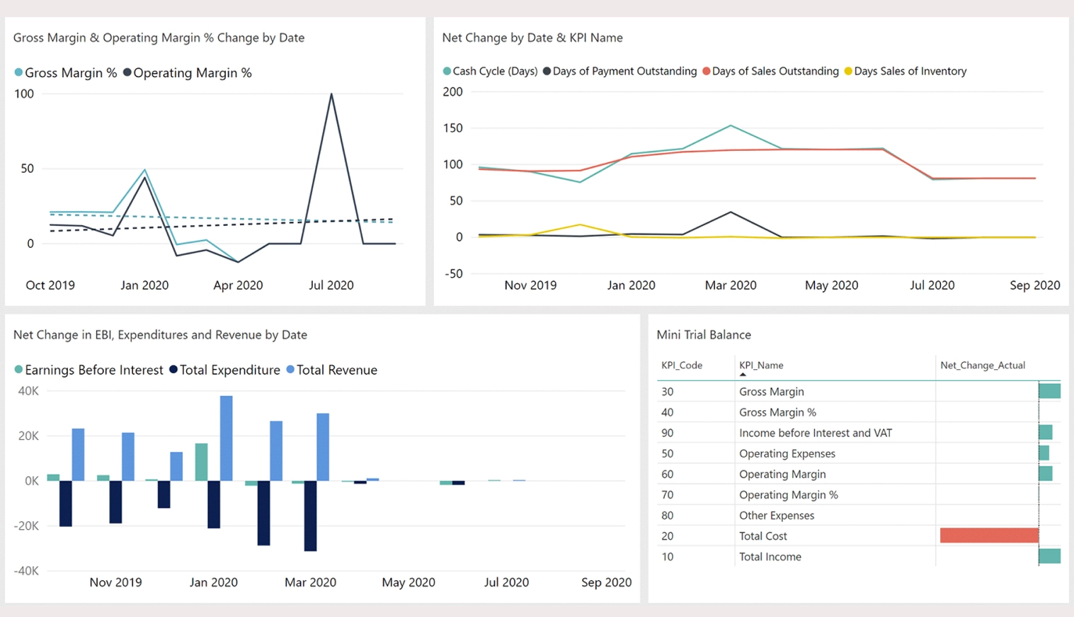Viewport: 1074px width, 617px height.
Task: Click Sep 2020 axis label in EBI chart
Action: pyautogui.click(x=606, y=582)
